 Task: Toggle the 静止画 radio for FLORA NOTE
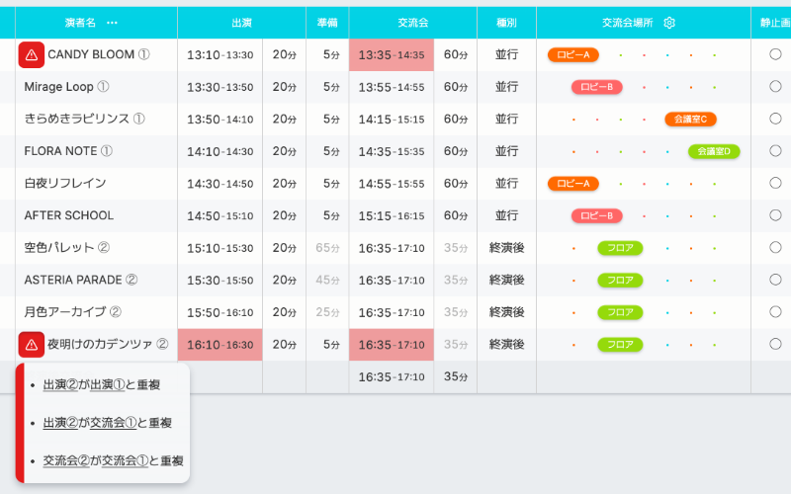tap(775, 151)
